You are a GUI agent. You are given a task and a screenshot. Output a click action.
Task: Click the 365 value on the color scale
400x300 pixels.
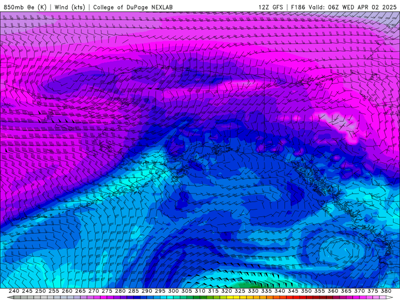point(346,291)
